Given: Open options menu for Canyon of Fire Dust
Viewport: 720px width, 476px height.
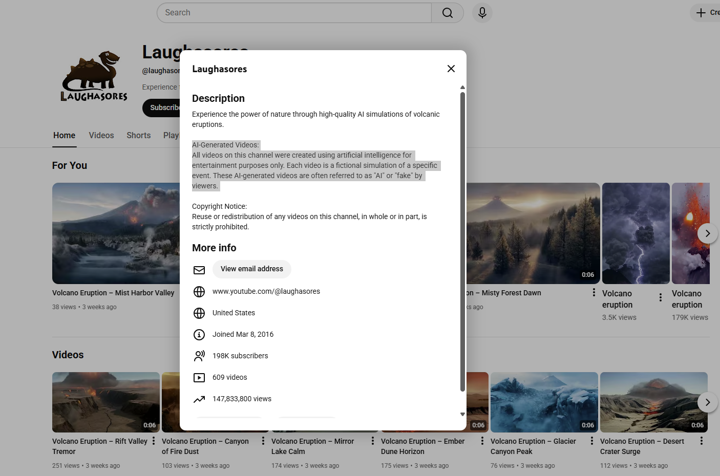Looking at the screenshot, I should pyautogui.click(x=263, y=441).
